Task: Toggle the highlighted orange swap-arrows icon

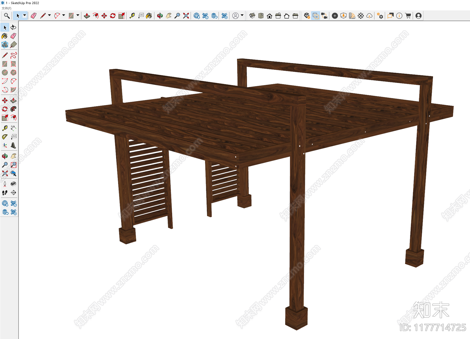Action: click(x=316, y=16)
